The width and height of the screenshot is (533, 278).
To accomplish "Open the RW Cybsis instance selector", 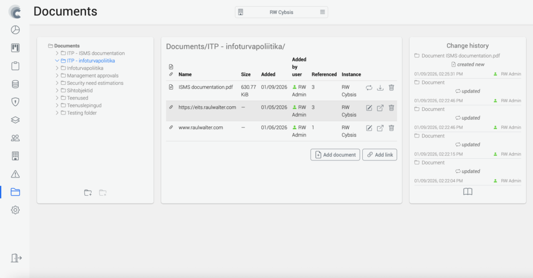I will [281, 12].
